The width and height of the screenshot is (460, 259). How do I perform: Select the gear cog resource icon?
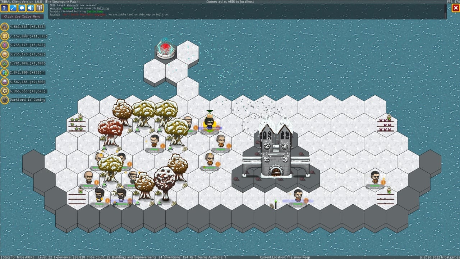5,91
